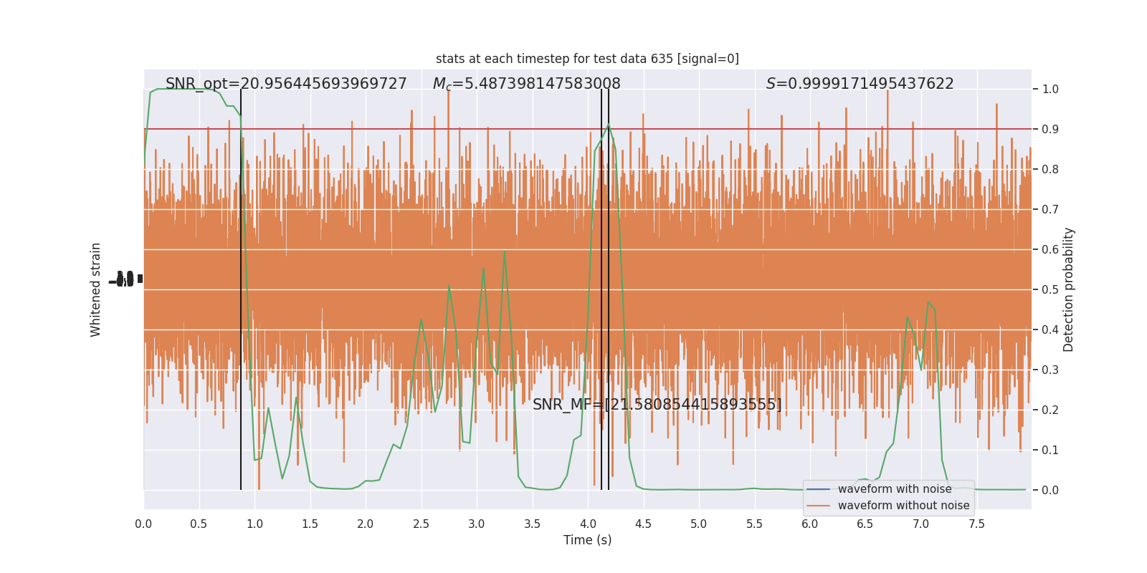Viewport: 1147px width, 573px height.
Task: Click the 2.5 tick on the time axis
Action: pos(421,524)
